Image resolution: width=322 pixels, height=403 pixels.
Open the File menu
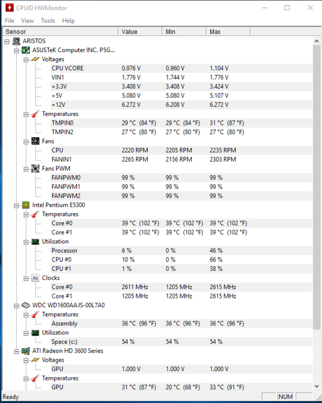coord(10,21)
